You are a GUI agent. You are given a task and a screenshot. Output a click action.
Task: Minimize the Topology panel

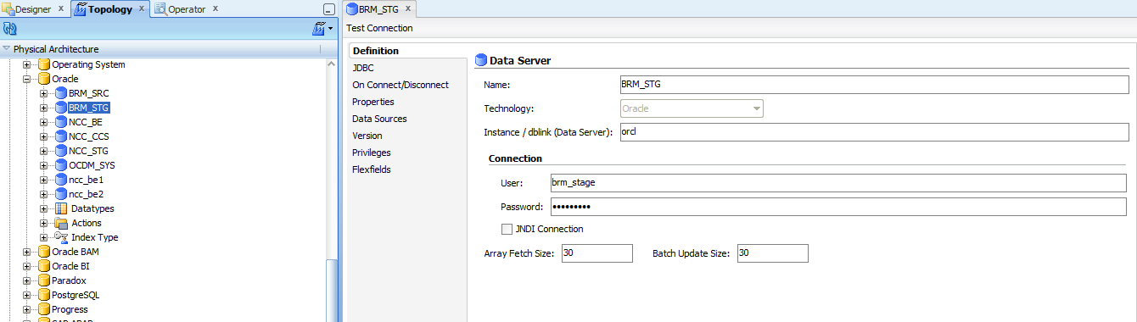pos(329,9)
